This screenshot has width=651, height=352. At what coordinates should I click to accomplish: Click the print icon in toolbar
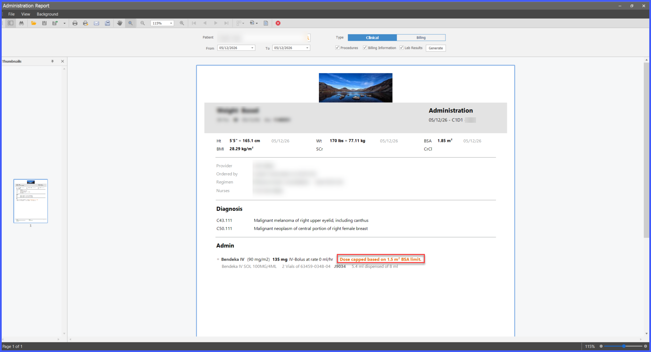[x=75, y=23]
